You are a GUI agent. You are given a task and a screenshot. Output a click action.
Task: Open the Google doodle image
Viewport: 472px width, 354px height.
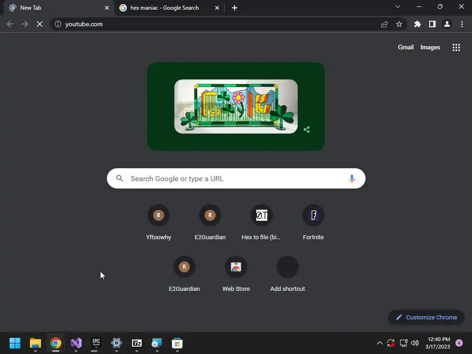tap(236, 106)
